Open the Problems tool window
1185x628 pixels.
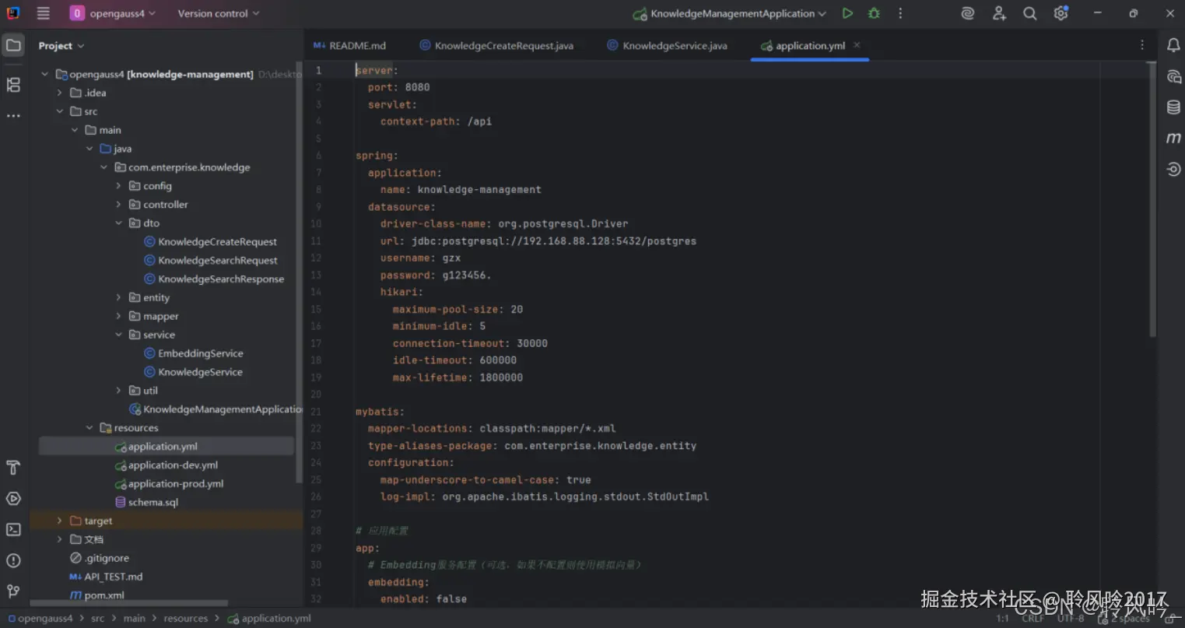(x=13, y=560)
